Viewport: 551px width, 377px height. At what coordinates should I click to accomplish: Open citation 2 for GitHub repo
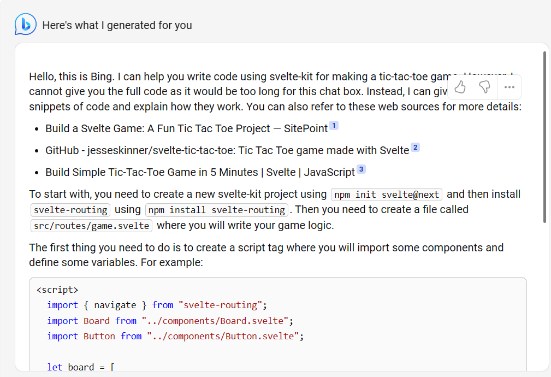coord(416,148)
